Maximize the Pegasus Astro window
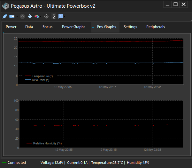 click(x=175, y=4)
